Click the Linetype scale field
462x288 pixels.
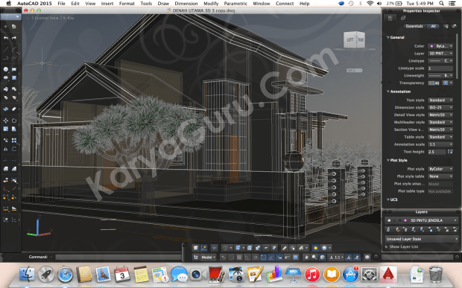[440, 68]
